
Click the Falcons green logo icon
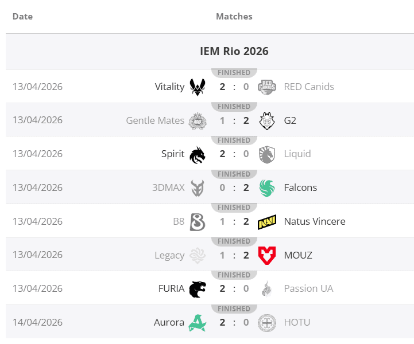(x=267, y=188)
